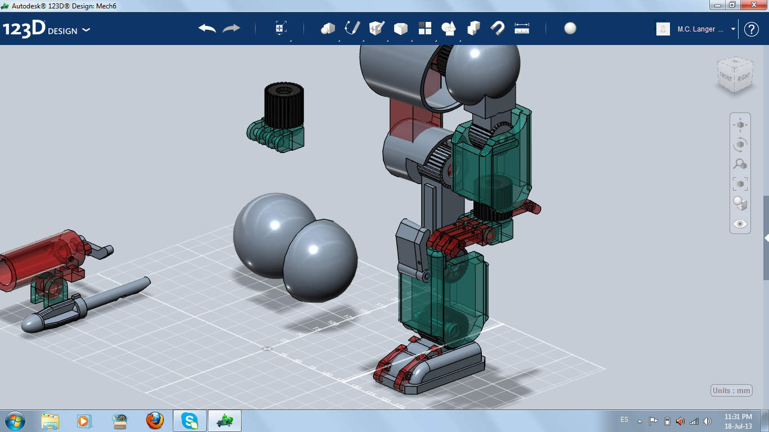769x432 pixels.
Task: Open the Modify tool menu
Action: pyautogui.click(x=401, y=29)
